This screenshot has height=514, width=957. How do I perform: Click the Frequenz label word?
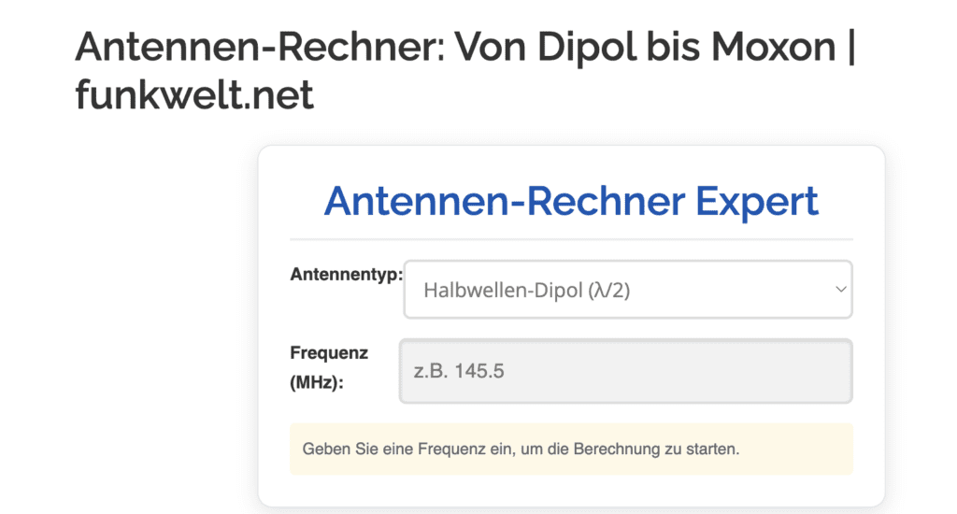tap(329, 353)
